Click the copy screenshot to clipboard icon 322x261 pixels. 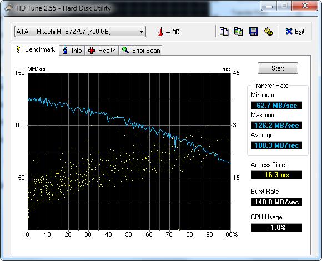(x=239, y=32)
